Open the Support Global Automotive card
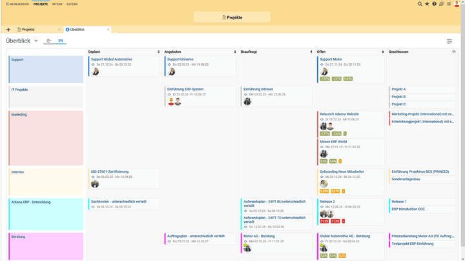This screenshot has height=261, width=465. pos(111,59)
